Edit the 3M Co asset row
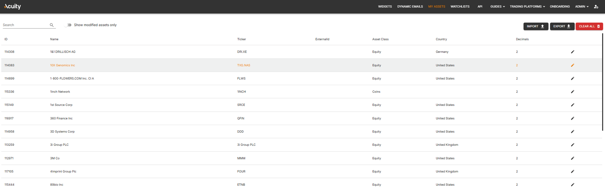The width and height of the screenshot is (605, 191). tap(572, 158)
